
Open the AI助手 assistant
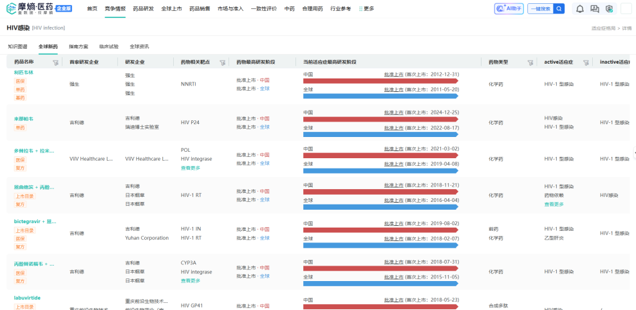pos(509,8)
